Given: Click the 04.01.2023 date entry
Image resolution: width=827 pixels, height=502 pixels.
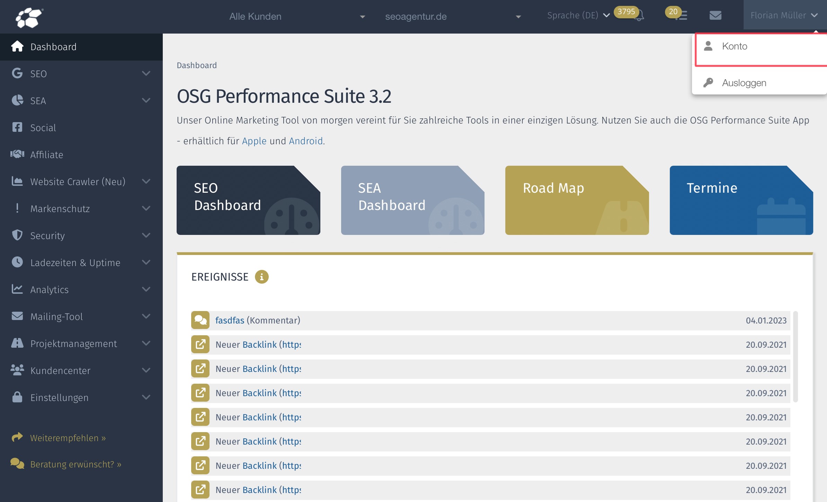Looking at the screenshot, I should click(766, 320).
